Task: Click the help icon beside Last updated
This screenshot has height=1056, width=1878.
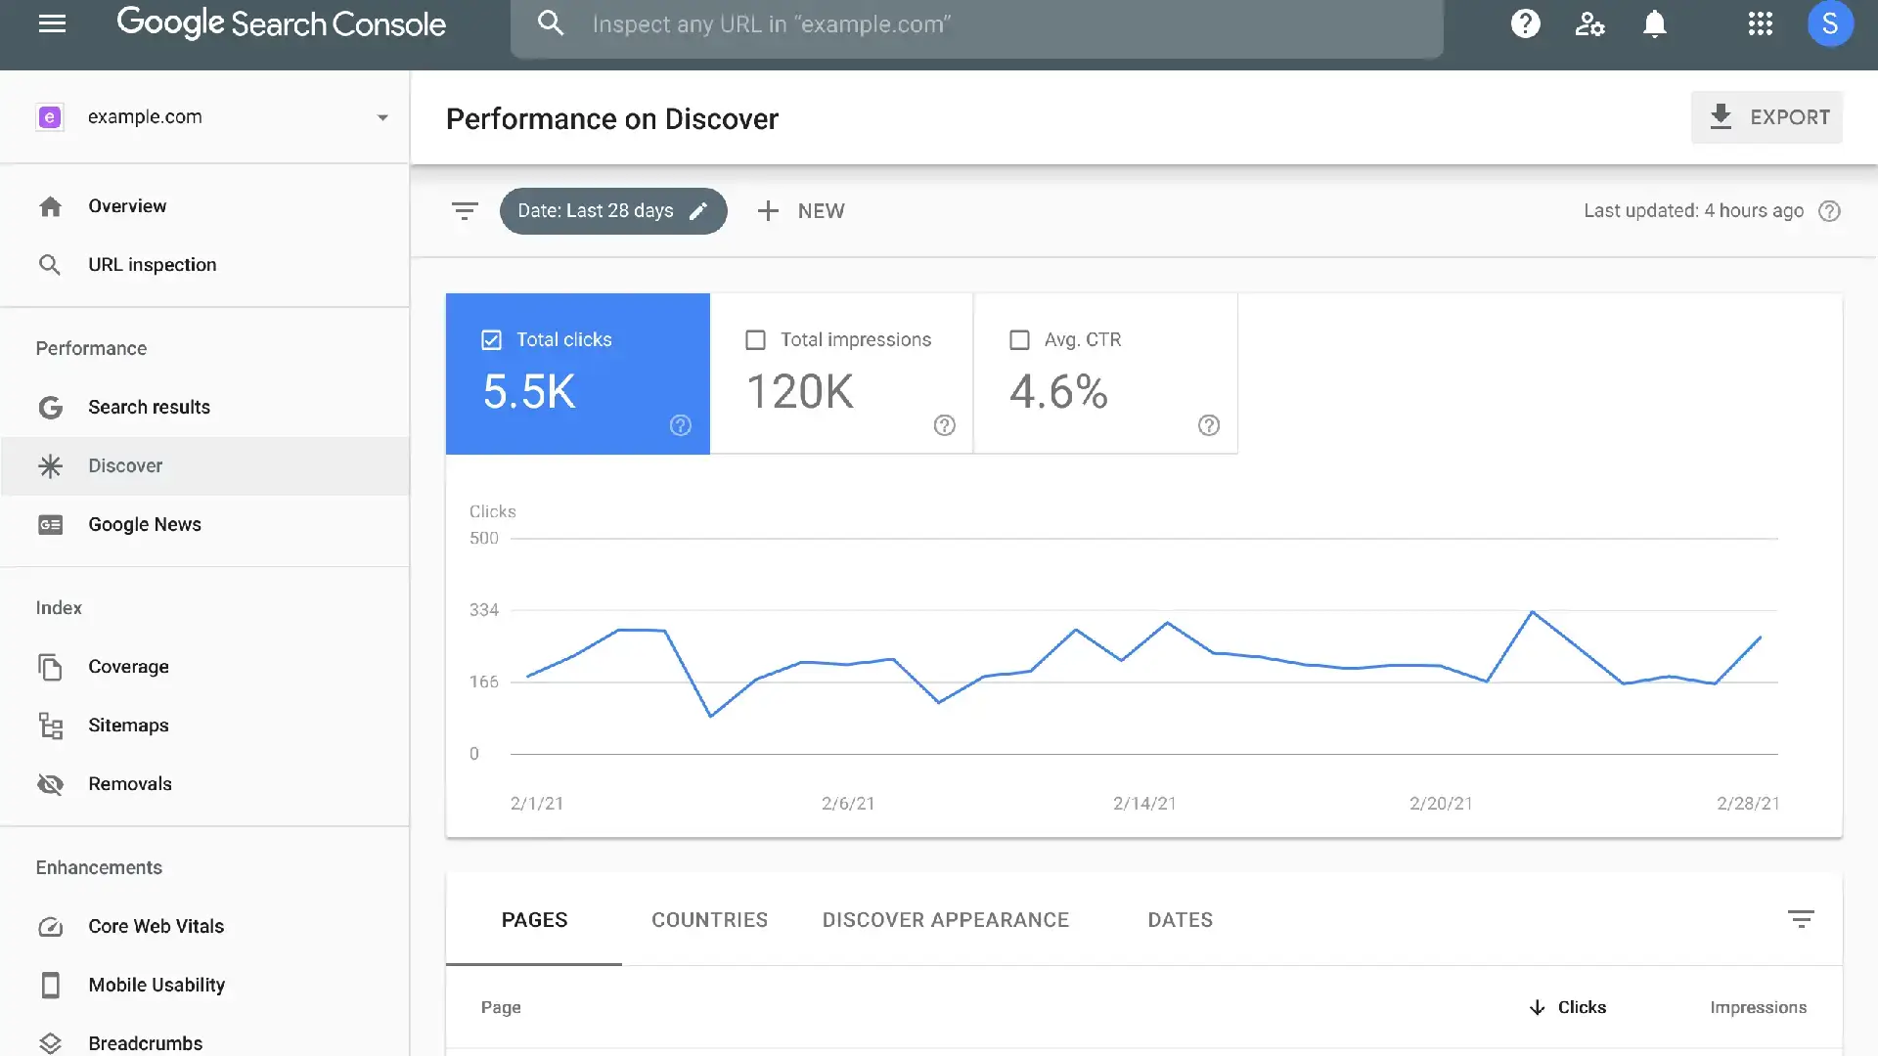Action: click(1829, 211)
